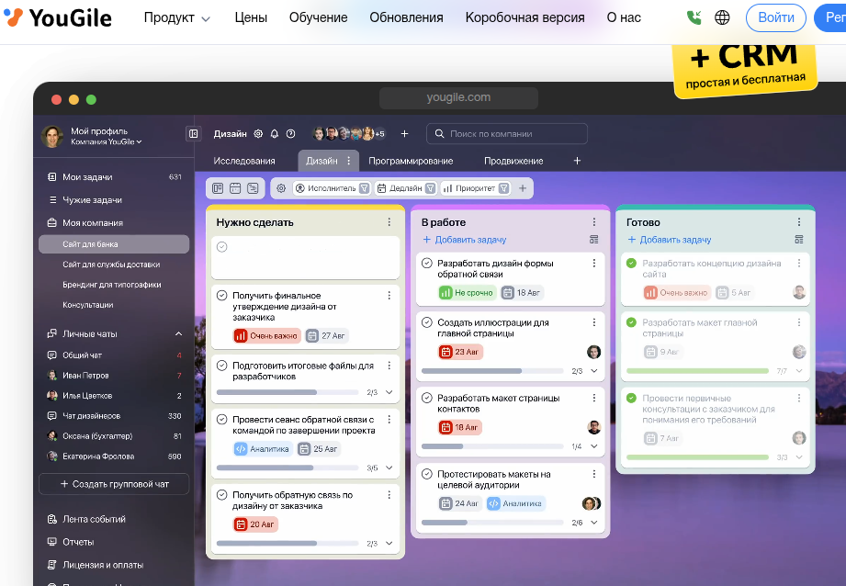Image resolution: width=846 pixels, height=586 pixels.
Task: Switch to the Продвижение tab
Action: (x=513, y=161)
